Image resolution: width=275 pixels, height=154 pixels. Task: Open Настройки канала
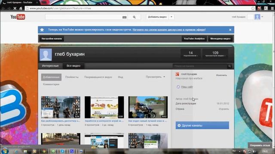click(x=52, y=38)
